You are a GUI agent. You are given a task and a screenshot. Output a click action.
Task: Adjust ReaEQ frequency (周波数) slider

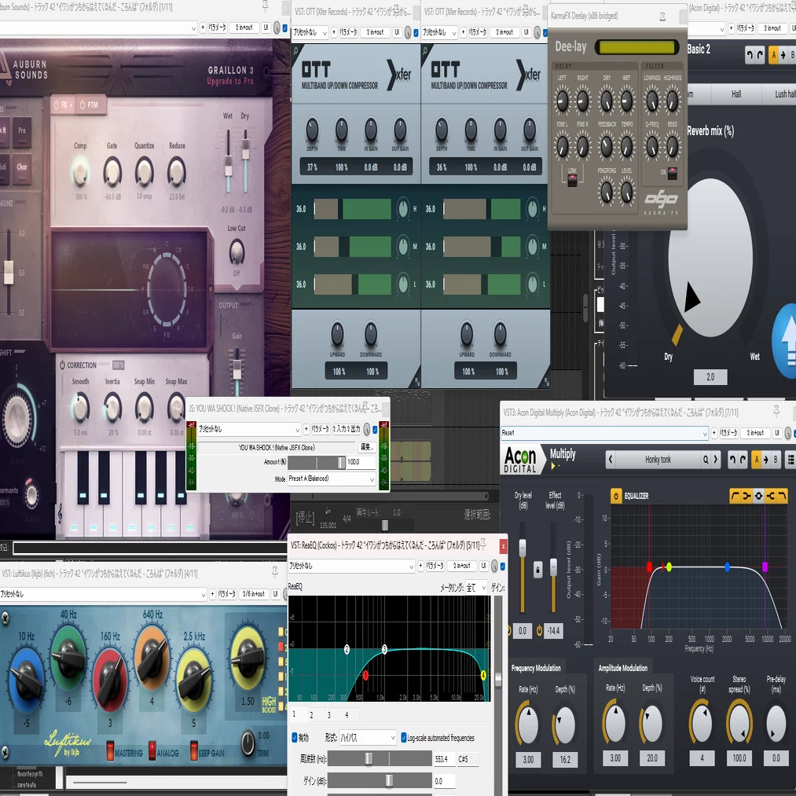pos(380,759)
